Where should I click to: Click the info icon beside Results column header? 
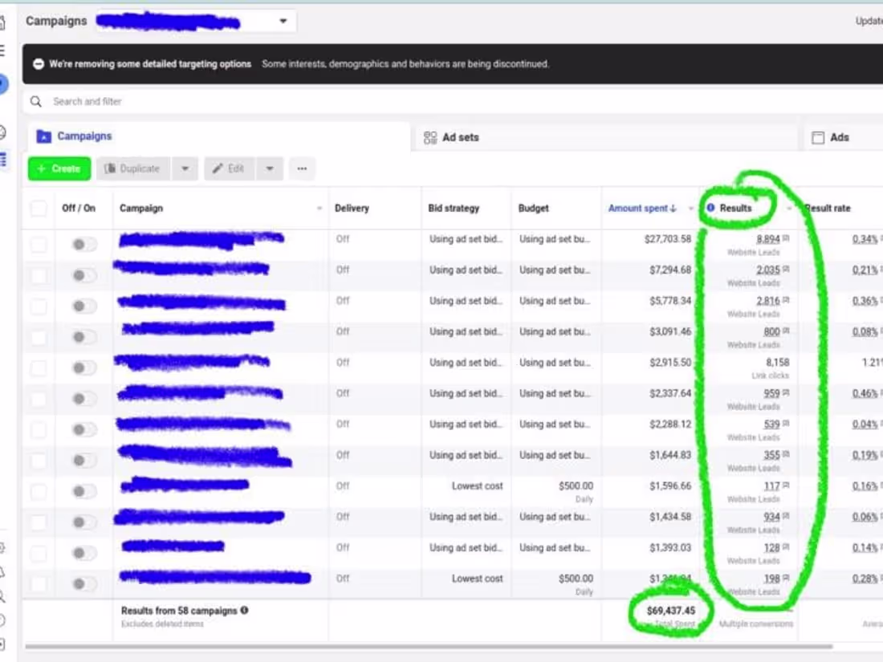click(x=710, y=207)
